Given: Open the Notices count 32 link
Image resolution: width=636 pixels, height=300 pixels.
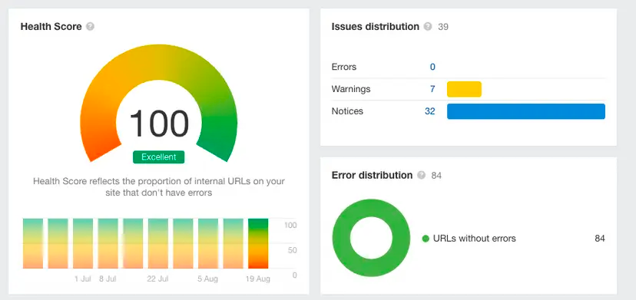Looking at the screenshot, I should [x=430, y=111].
